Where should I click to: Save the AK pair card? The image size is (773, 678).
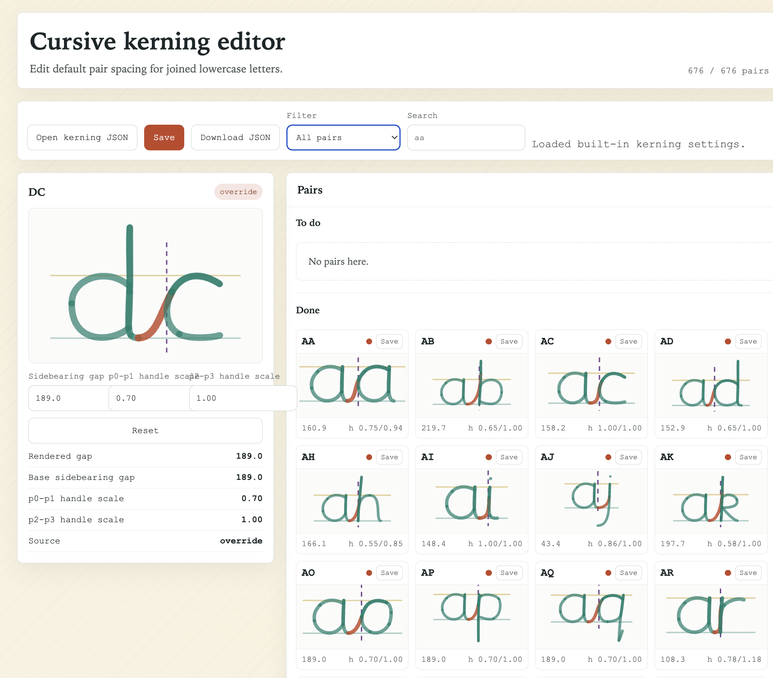coord(748,457)
